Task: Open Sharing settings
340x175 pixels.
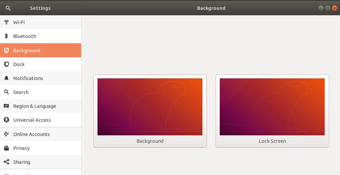Action: [x=40, y=162]
